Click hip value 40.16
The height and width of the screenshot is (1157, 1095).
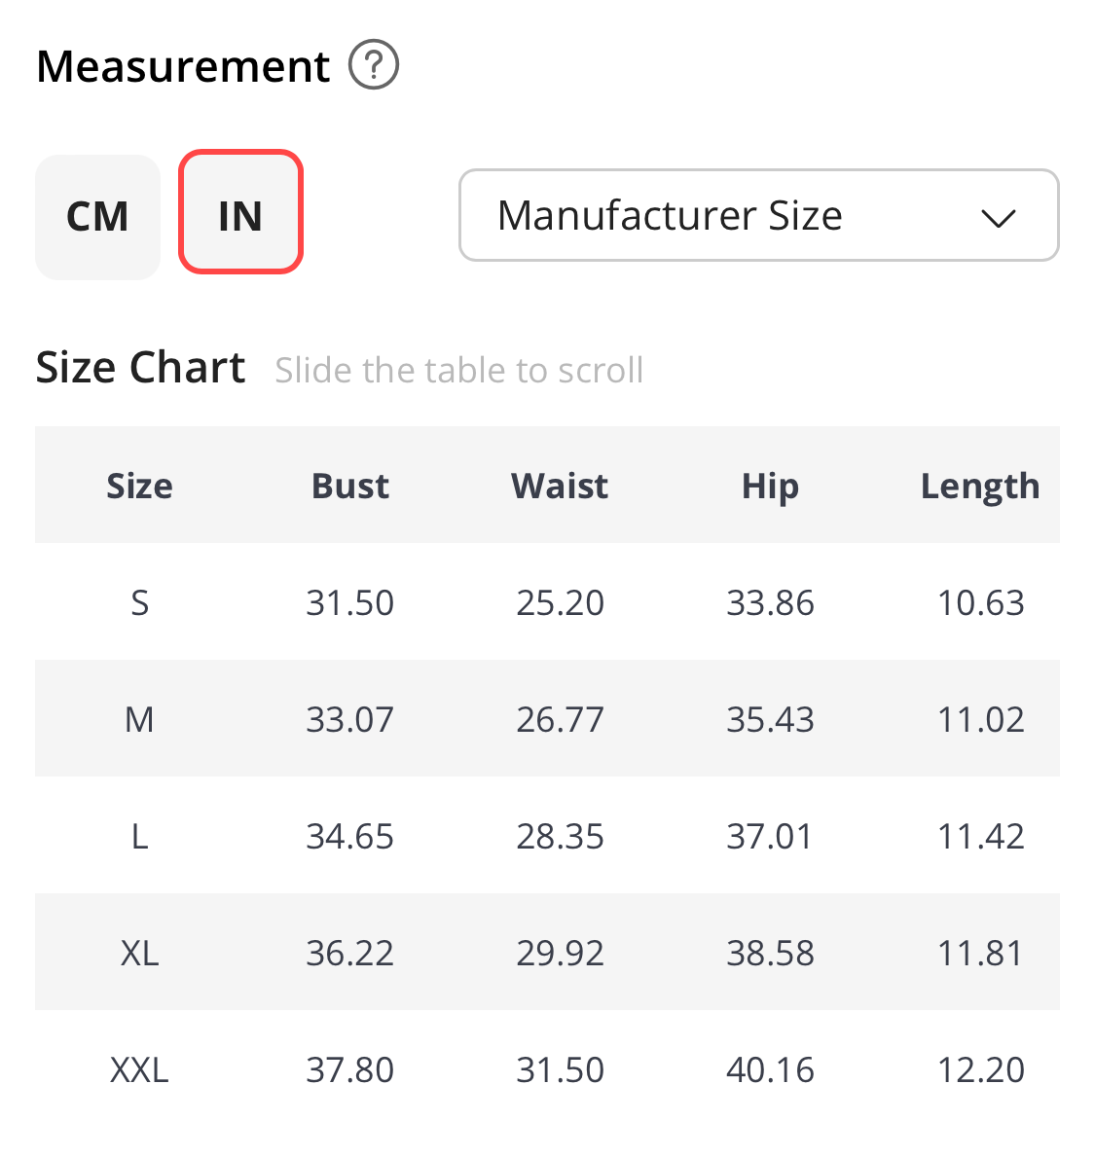(x=770, y=1069)
